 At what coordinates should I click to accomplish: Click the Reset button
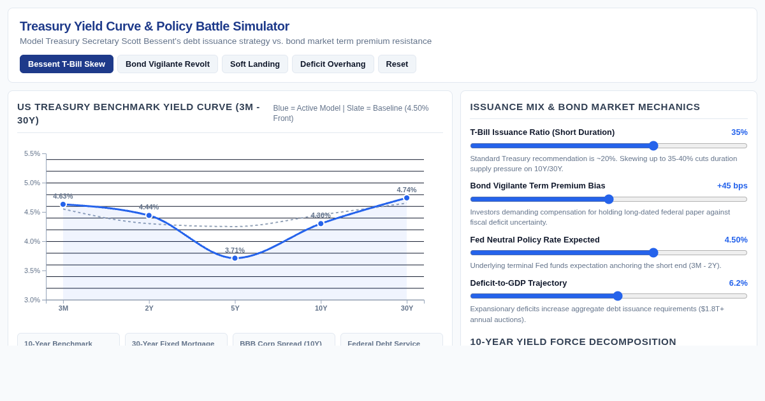click(397, 64)
